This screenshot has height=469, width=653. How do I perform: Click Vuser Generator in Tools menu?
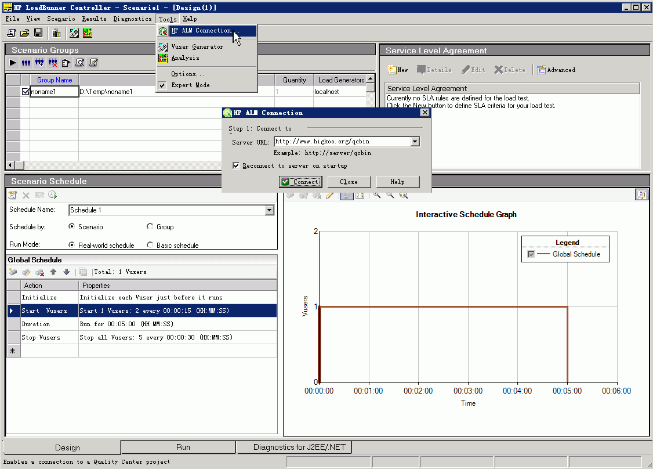coord(197,46)
